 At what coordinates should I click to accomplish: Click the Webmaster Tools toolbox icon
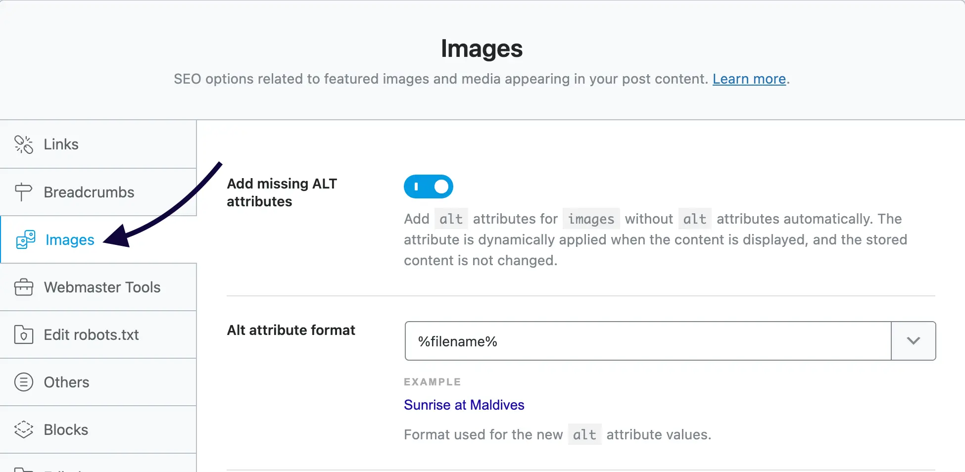(23, 287)
